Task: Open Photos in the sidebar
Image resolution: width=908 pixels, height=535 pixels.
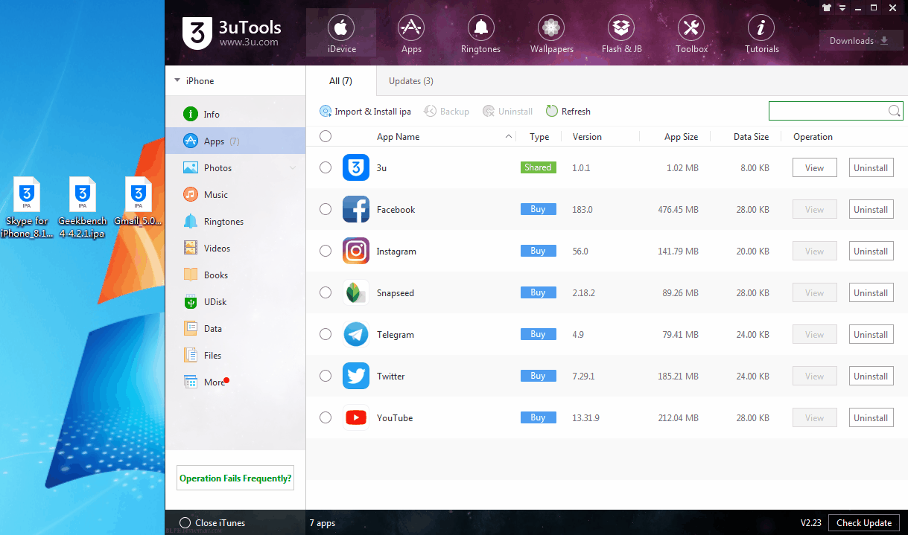Action: pyautogui.click(x=235, y=168)
